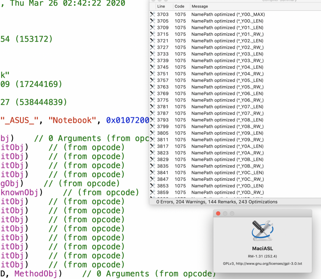Click the optimization icon for line 3823
This screenshot has width=321, height=279.
153,153
